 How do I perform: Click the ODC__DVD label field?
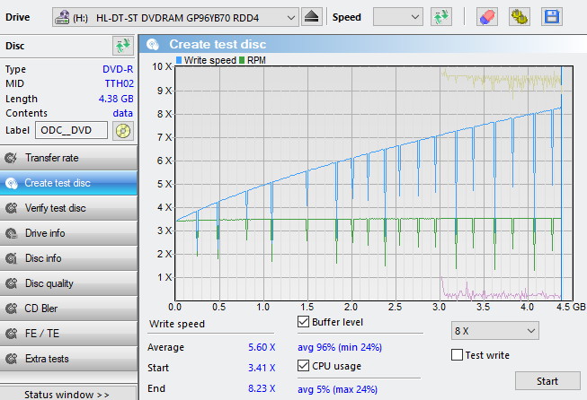point(72,131)
